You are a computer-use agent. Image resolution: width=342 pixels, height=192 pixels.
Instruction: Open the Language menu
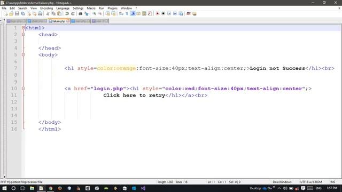pos(63,9)
